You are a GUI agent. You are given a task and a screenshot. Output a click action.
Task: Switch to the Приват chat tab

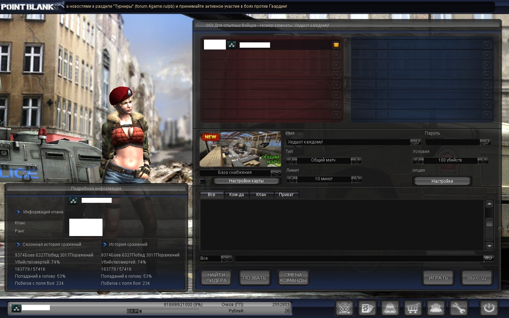[286, 195]
